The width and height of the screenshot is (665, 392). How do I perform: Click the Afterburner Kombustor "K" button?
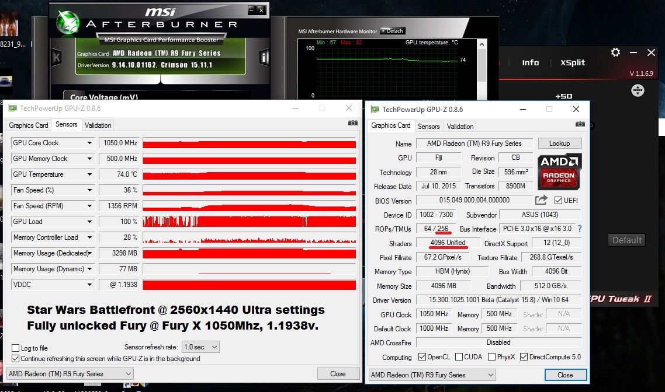click(57, 57)
